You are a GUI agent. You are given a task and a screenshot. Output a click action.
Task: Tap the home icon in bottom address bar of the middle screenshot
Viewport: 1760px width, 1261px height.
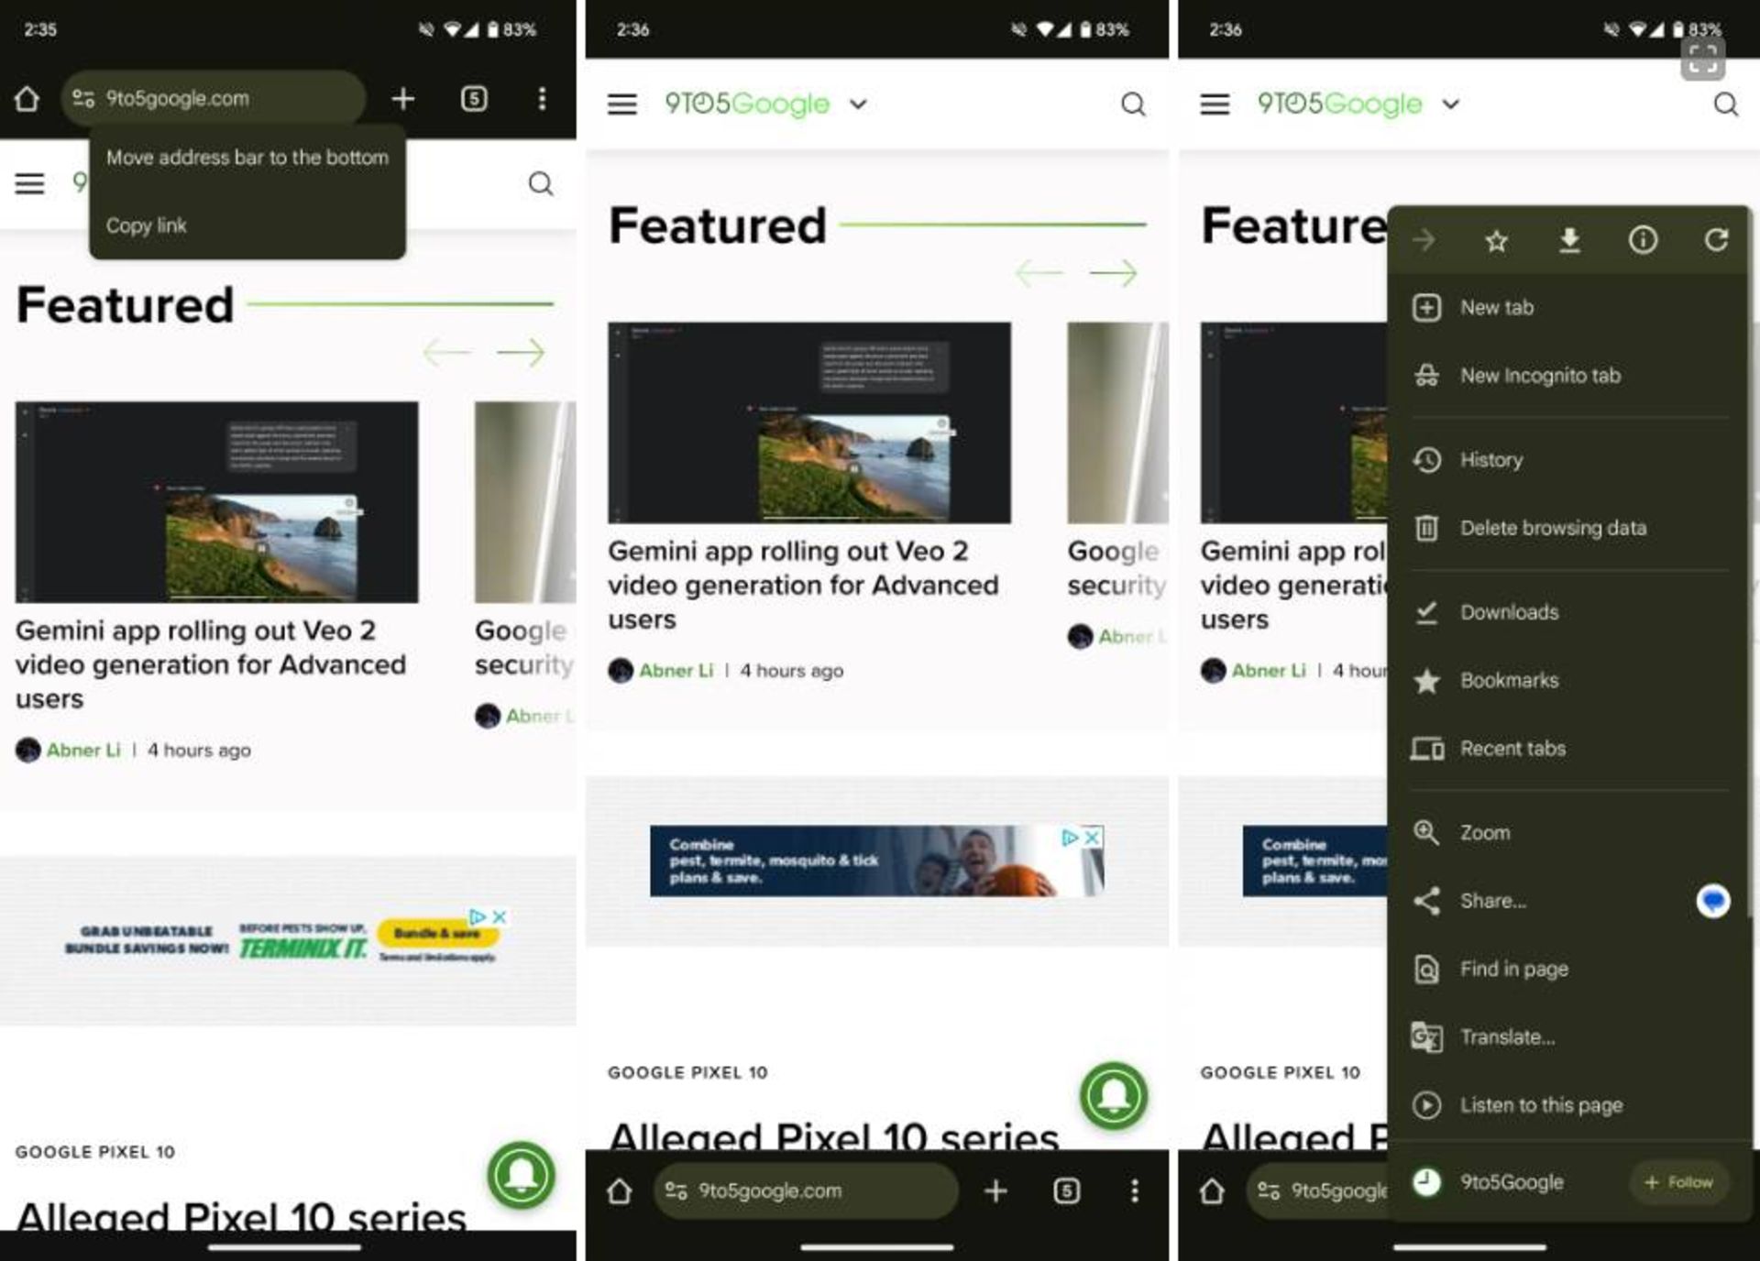(x=620, y=1190)
